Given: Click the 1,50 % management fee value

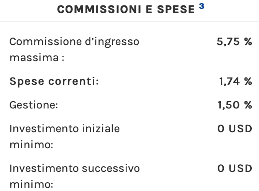Looking at the screenshot, I should [x=235, y=105].
